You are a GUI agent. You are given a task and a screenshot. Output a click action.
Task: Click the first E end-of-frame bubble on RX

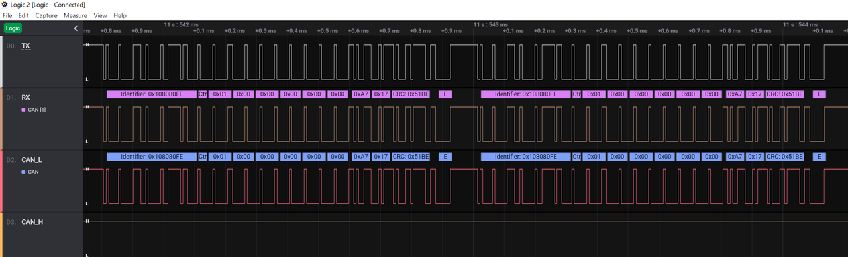(445, 94)
